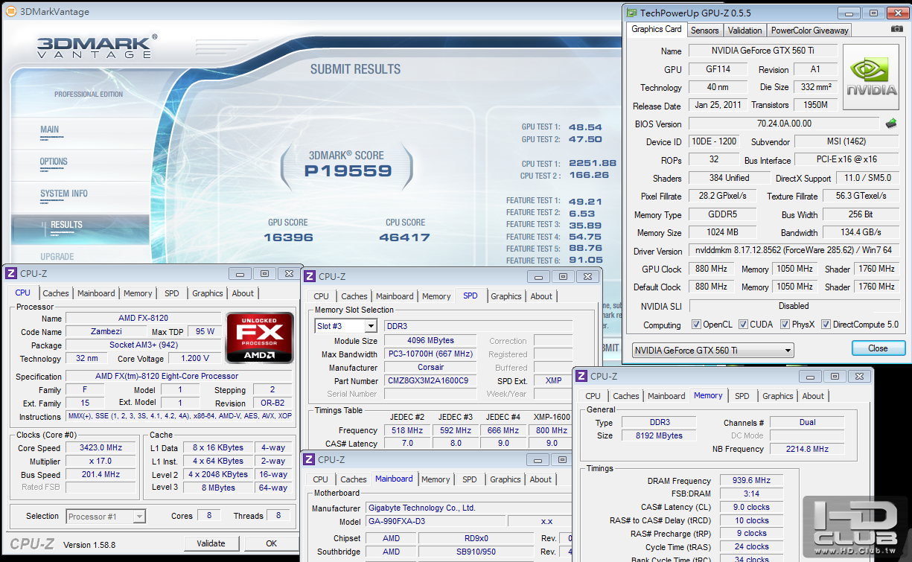
Task: Click the GPU score value 16396
Action: click(288, 237)
